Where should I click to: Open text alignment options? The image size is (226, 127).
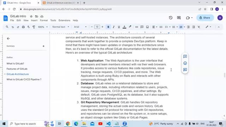pyautogui.click(x=155, y=27)
